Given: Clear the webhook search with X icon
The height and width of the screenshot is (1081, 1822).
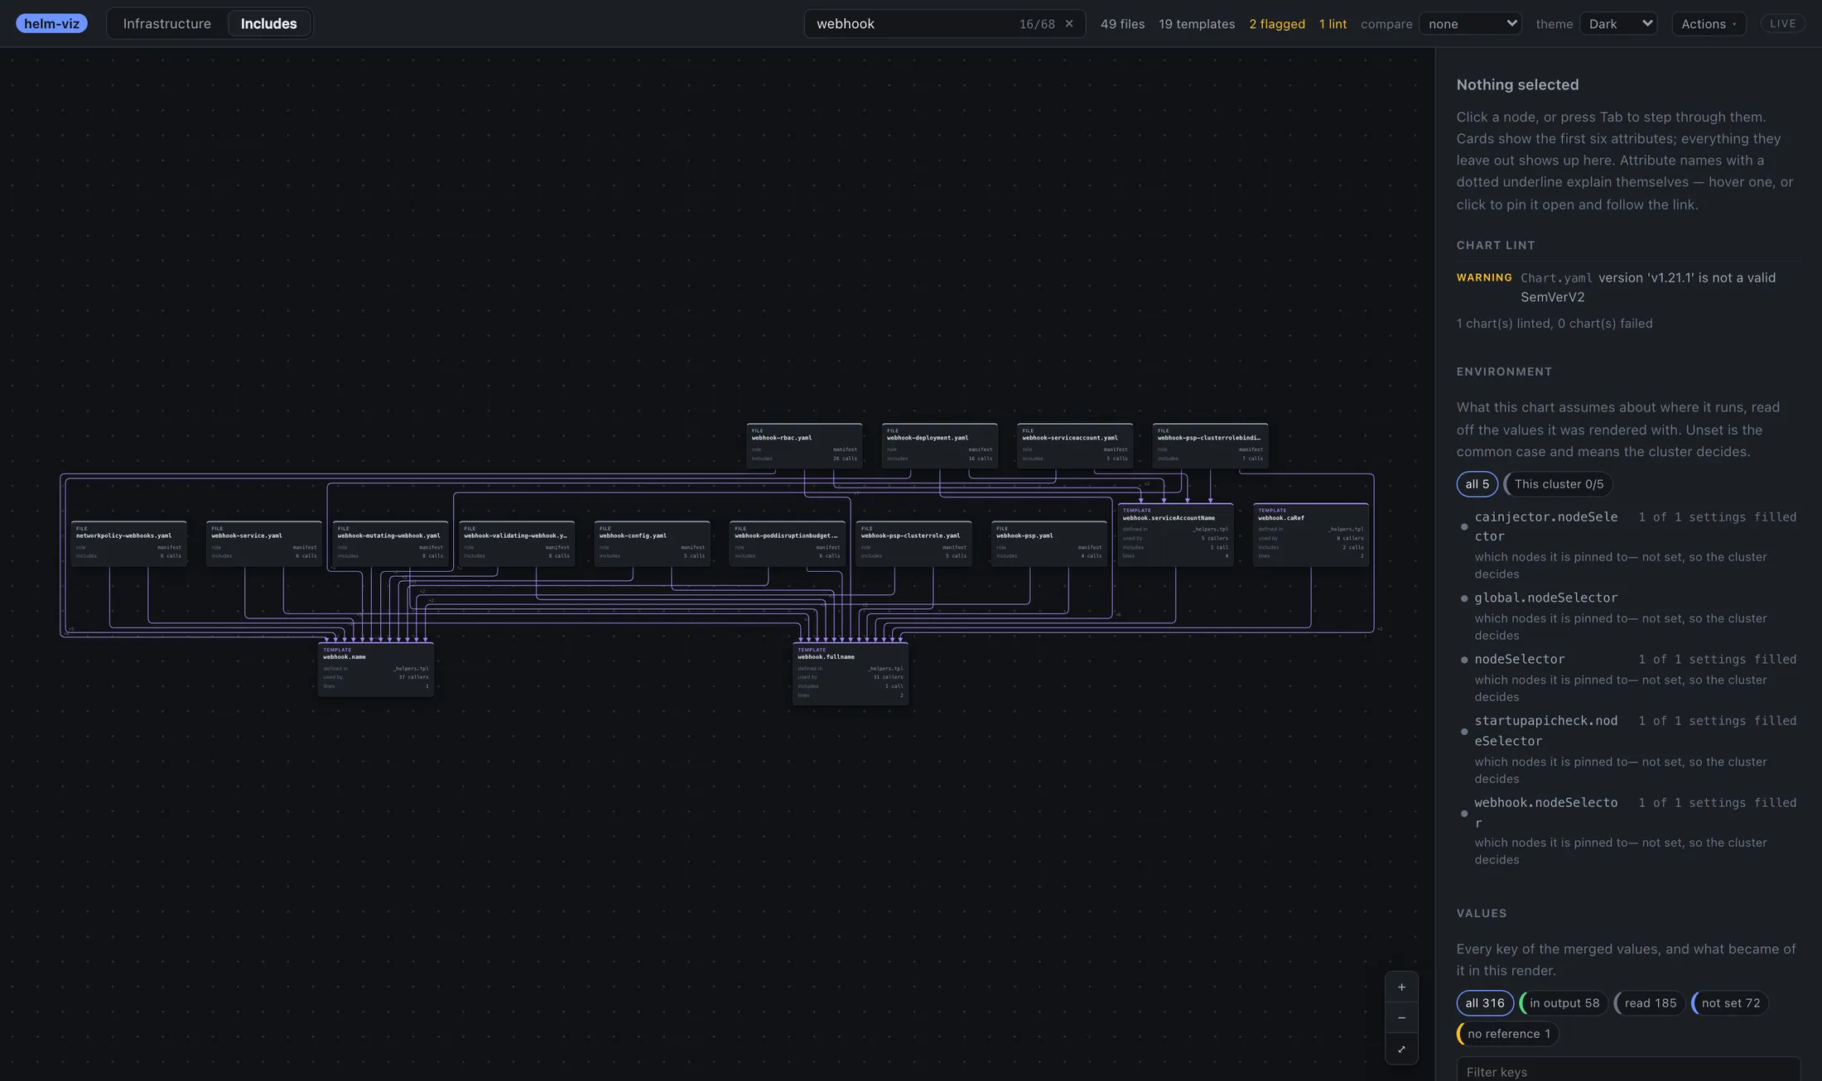Looking at the screenshot, I should pos(1069,24).
